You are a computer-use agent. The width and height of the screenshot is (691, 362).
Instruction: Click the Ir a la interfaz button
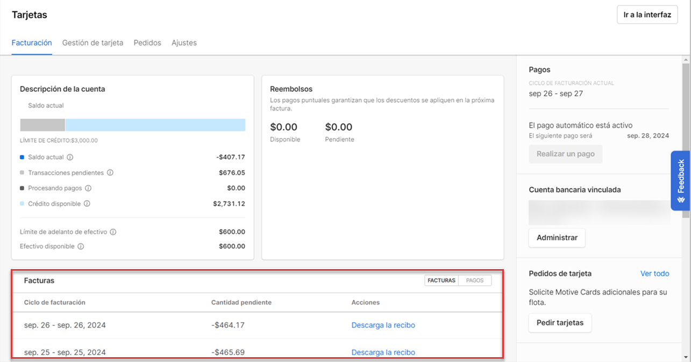coord(647,15)
